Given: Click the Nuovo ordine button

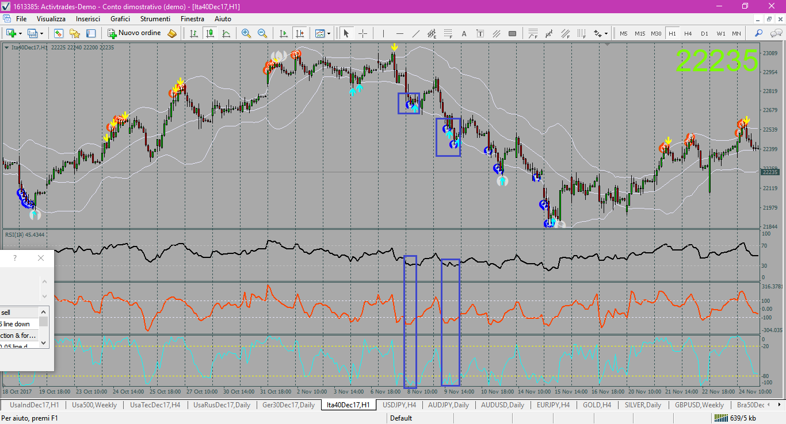Looking at the screenshot, I should click(134, 33).
